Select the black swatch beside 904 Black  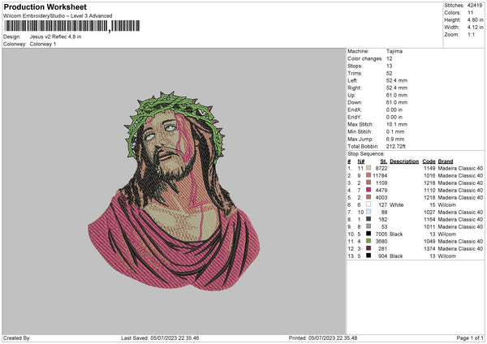click(368, 256)
